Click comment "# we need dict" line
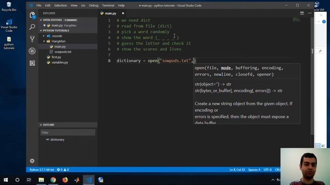Viewport: 330px width, 185px height. (x=134, y=21)
